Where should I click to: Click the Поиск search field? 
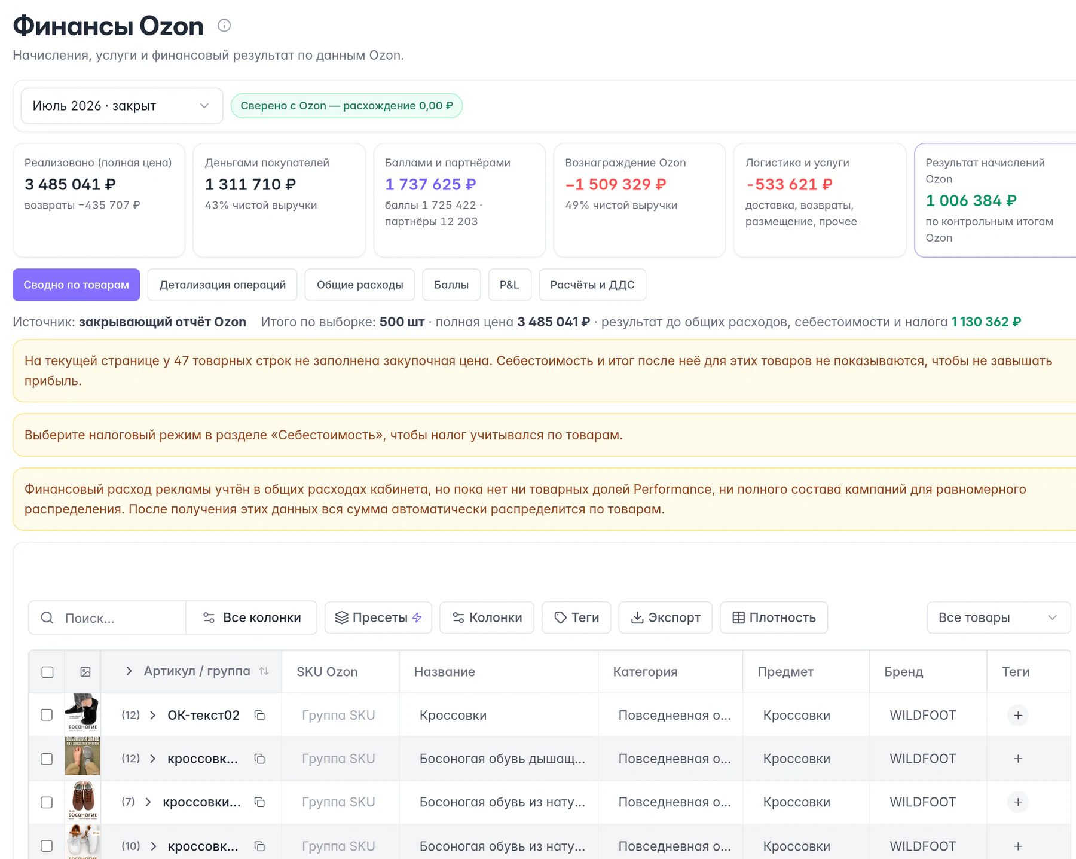click(x=108, y=617)
